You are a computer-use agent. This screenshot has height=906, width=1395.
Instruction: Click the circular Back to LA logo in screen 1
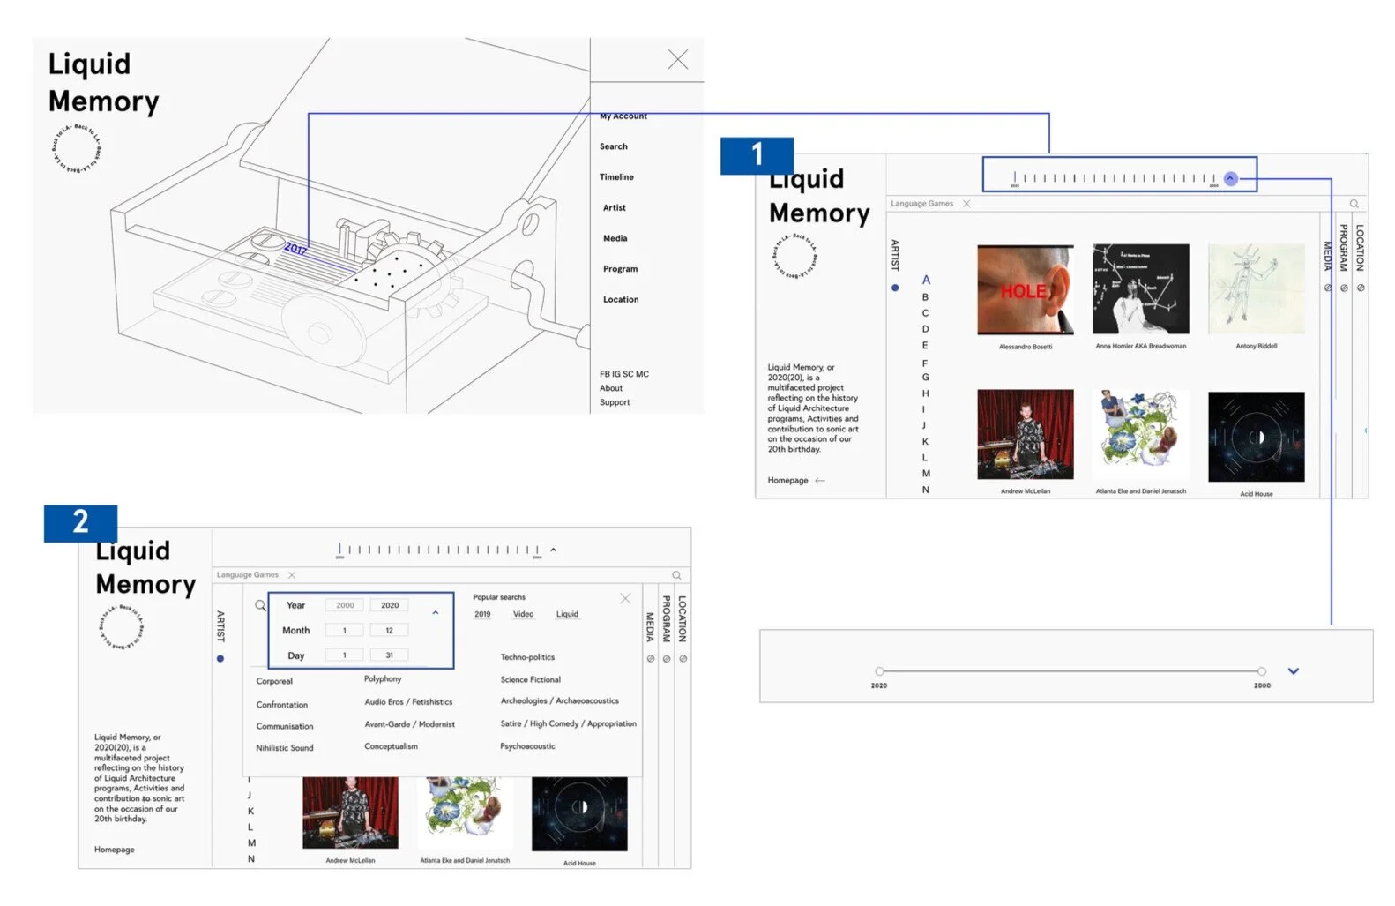tap(794, 257)
